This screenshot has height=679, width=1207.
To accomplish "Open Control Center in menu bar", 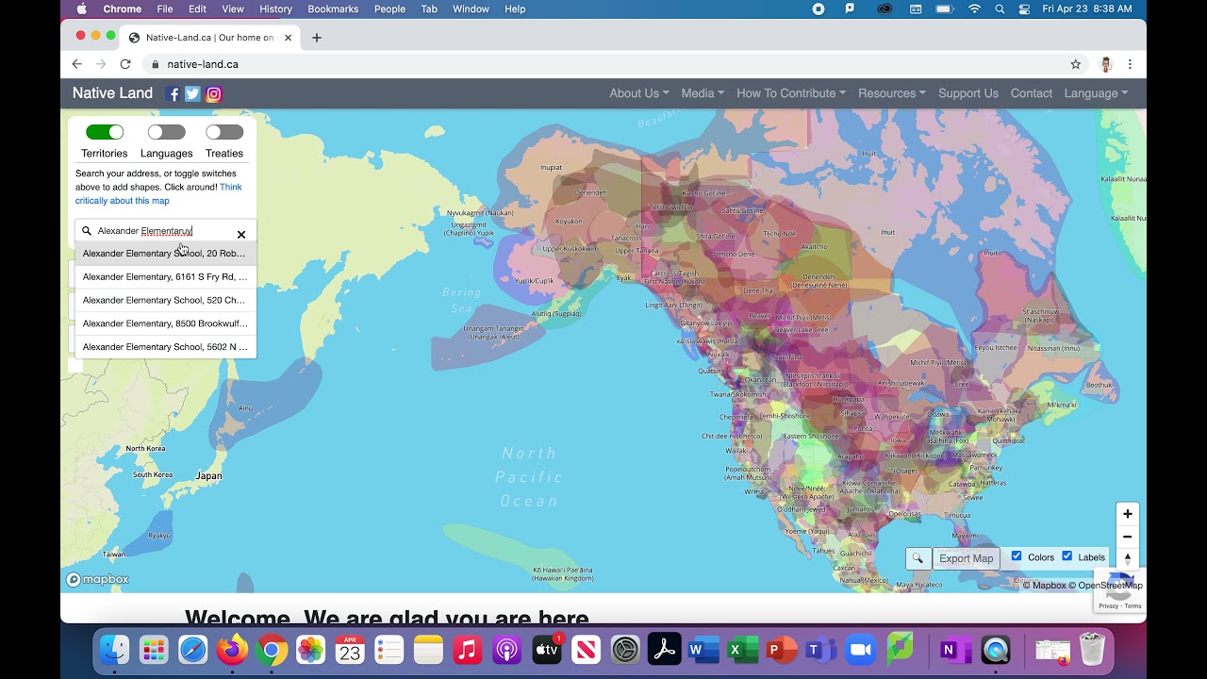I will (1025, 8).
